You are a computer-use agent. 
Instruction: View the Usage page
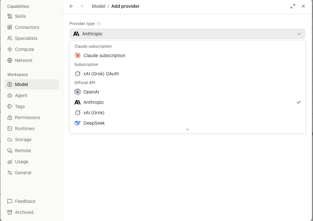tap(31, 162)
